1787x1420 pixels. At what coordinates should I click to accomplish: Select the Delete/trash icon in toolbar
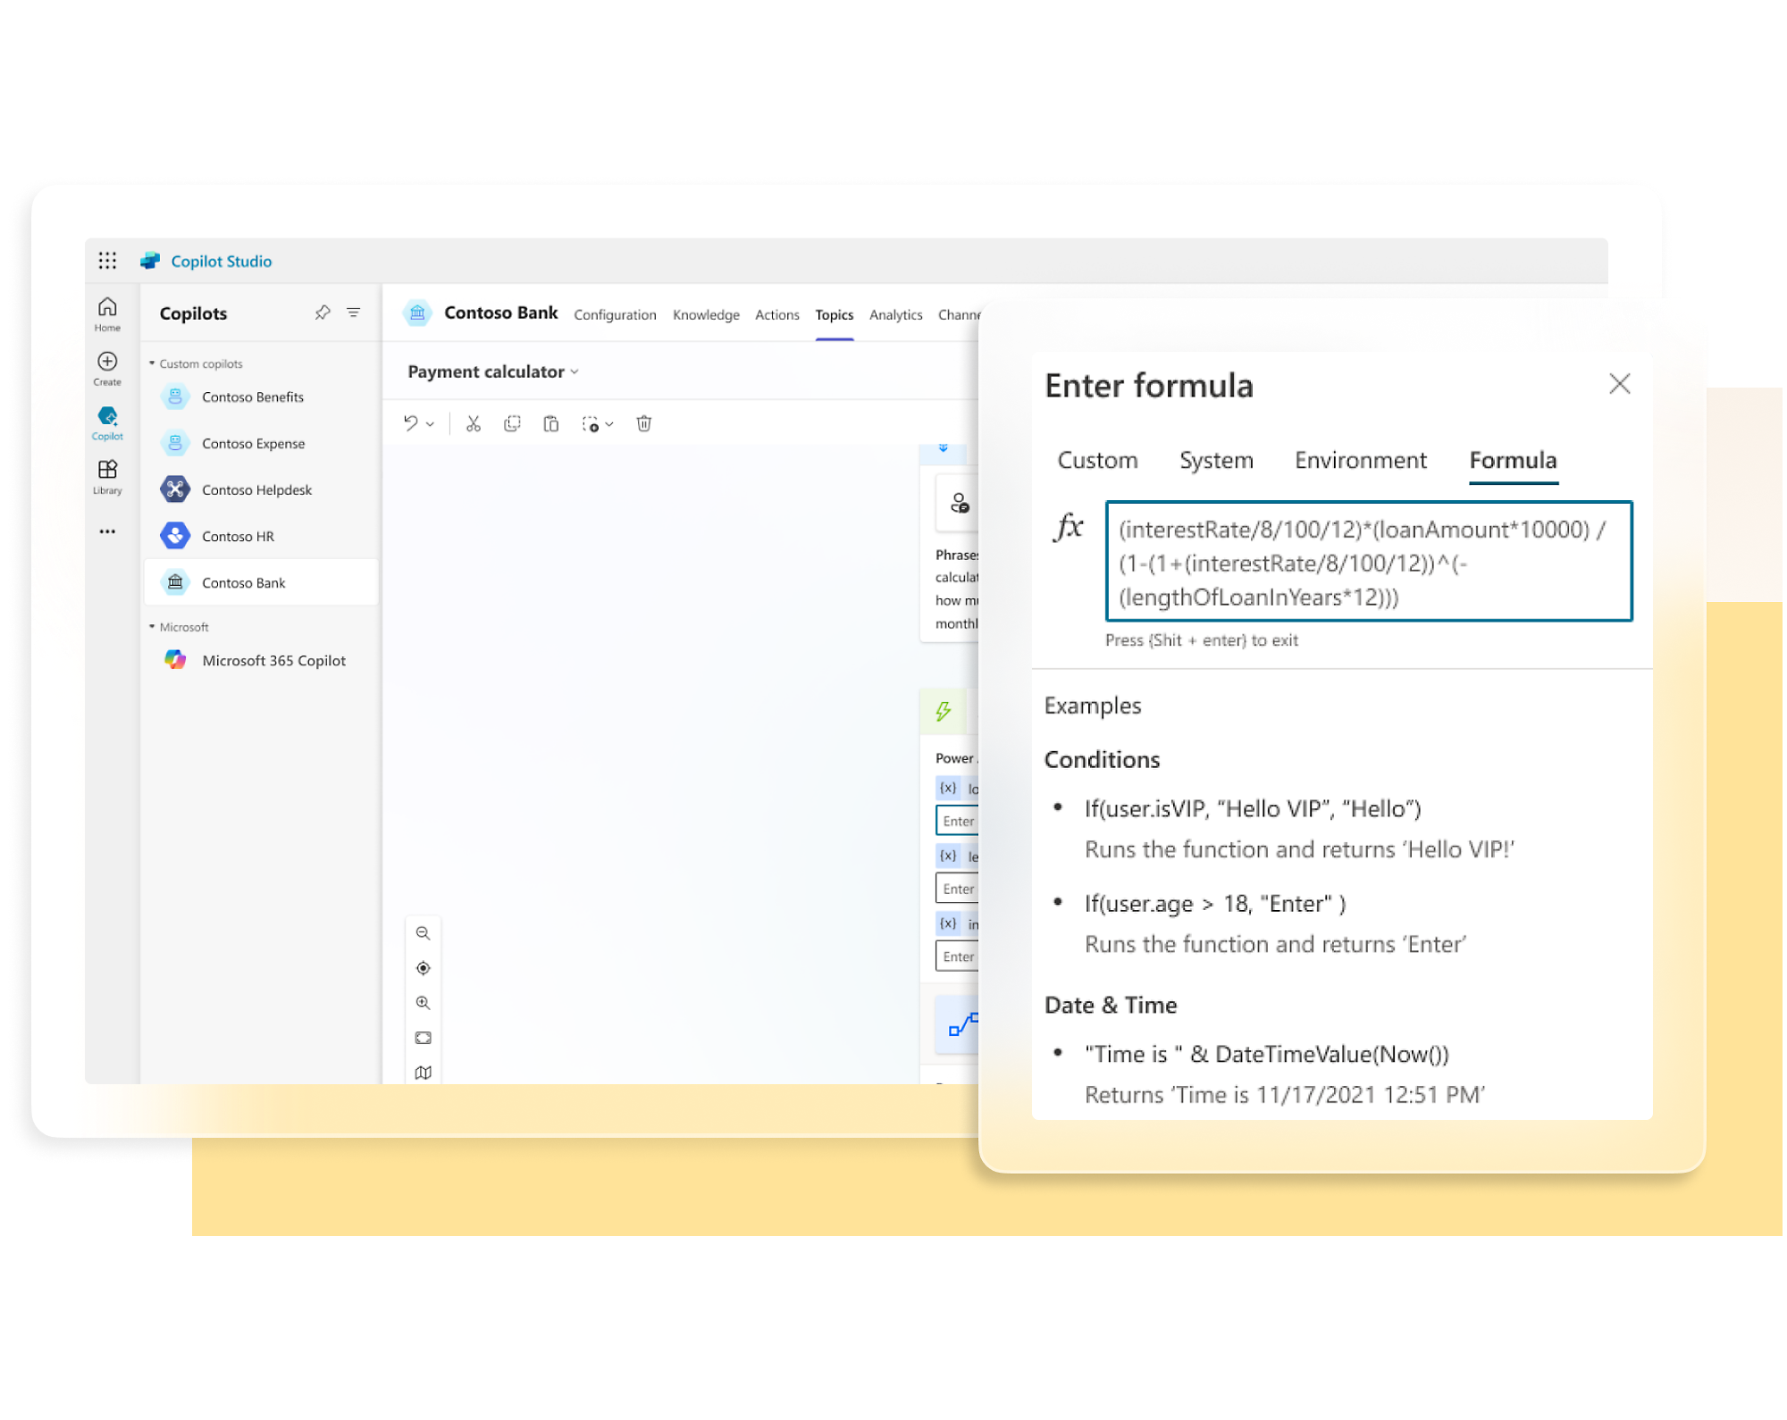[x=644, y=422]
